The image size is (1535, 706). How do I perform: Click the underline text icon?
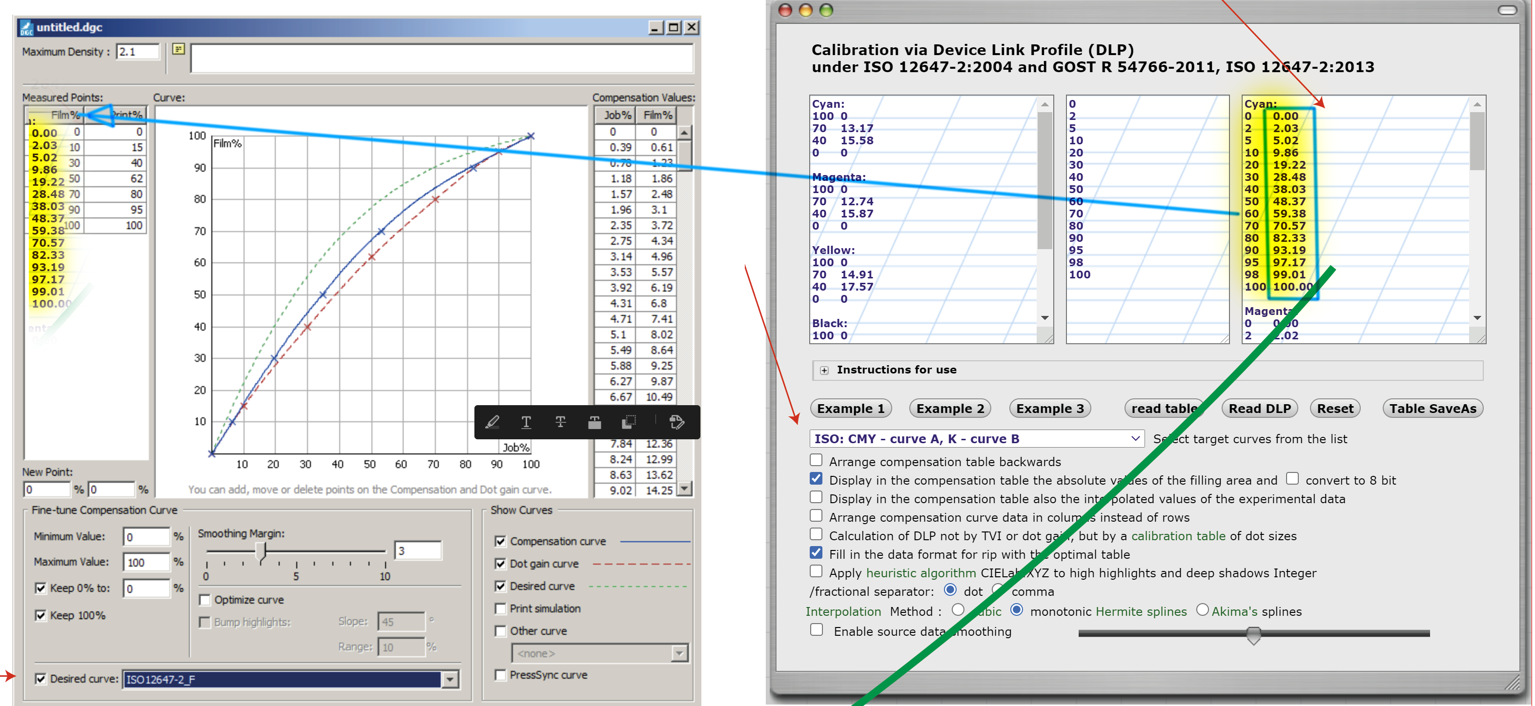526,422
